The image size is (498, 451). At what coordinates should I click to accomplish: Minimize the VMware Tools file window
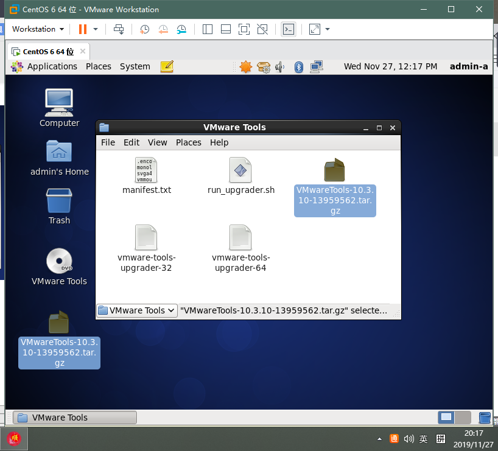pos(366,128)
